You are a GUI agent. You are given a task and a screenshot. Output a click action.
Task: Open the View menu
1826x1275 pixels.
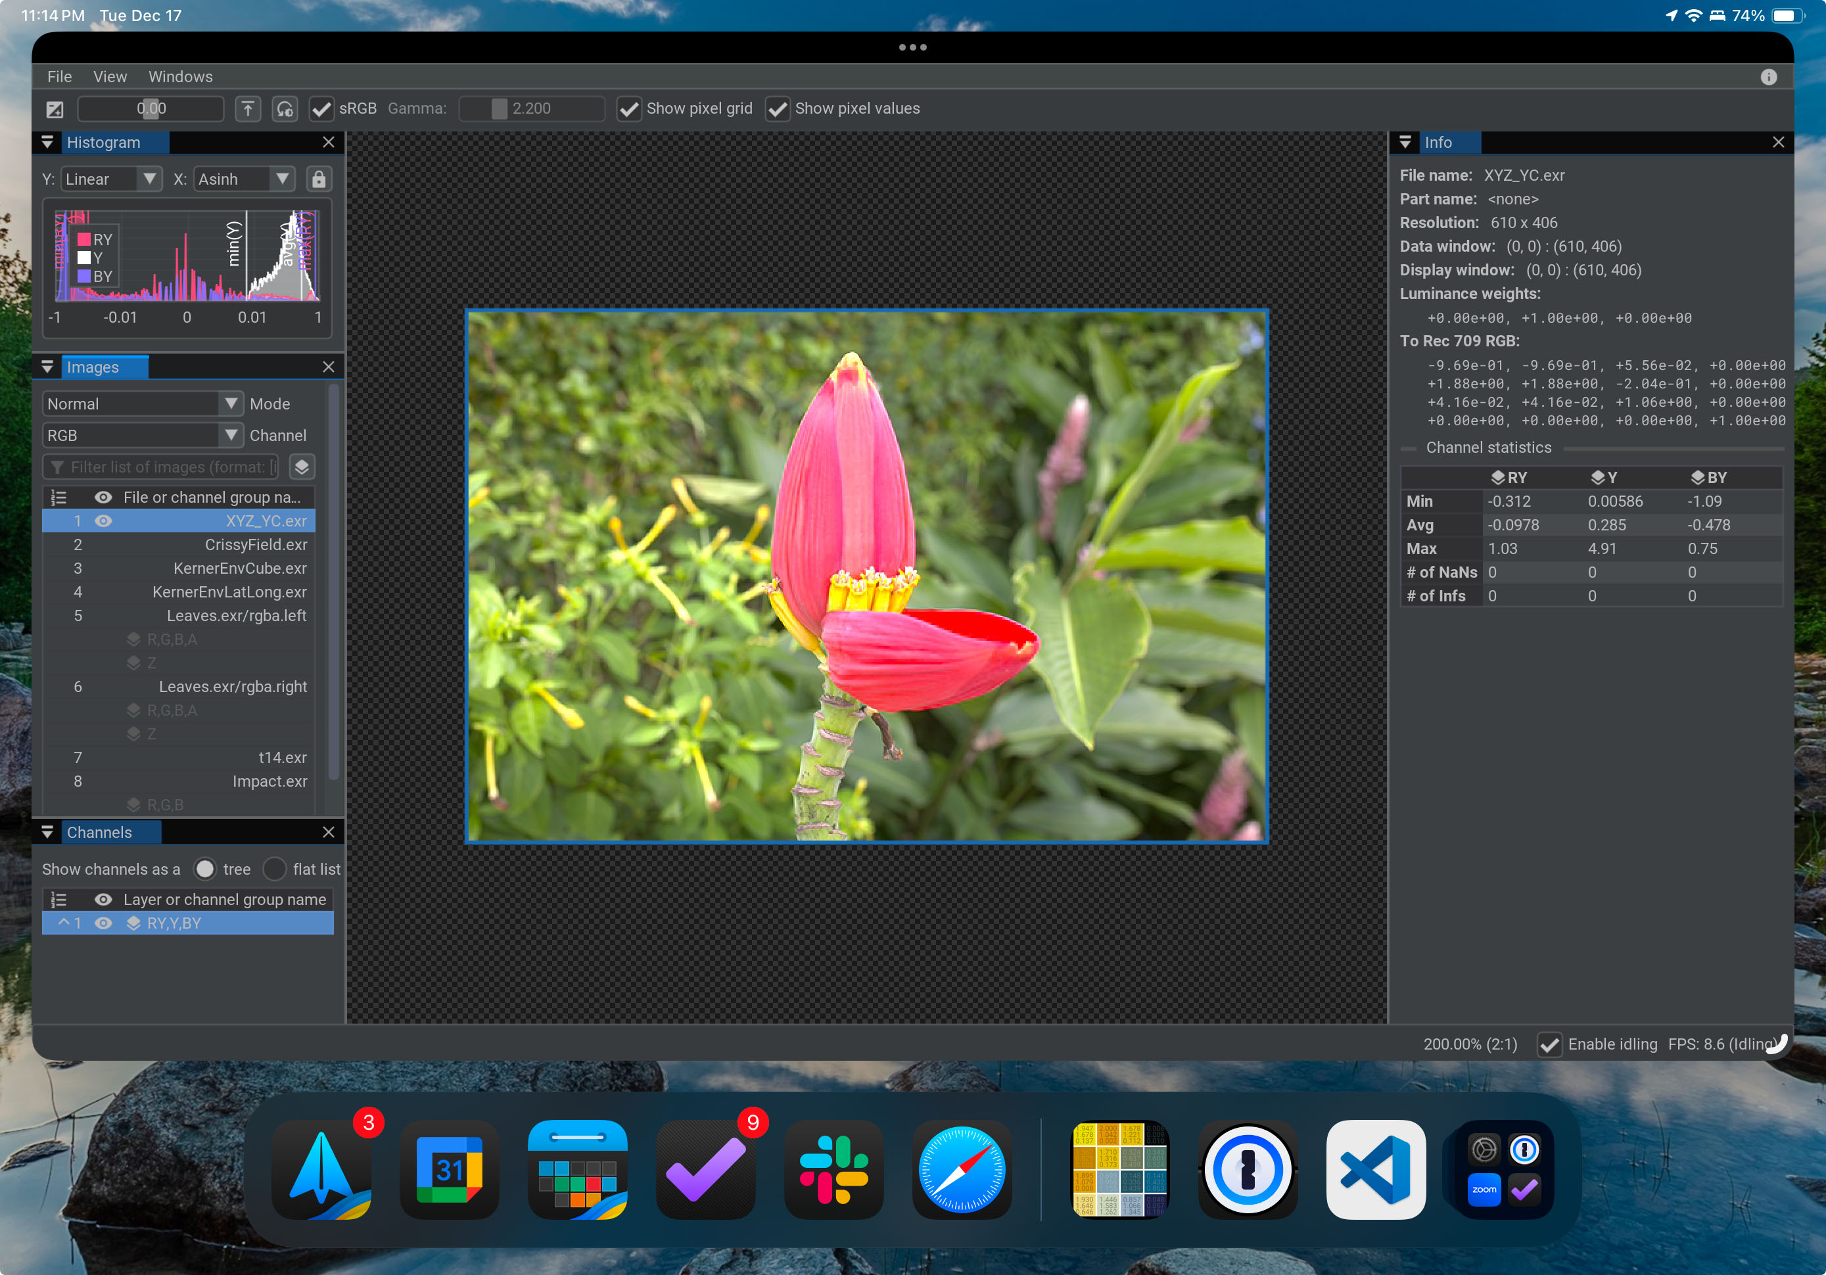[x=110, y=76]
